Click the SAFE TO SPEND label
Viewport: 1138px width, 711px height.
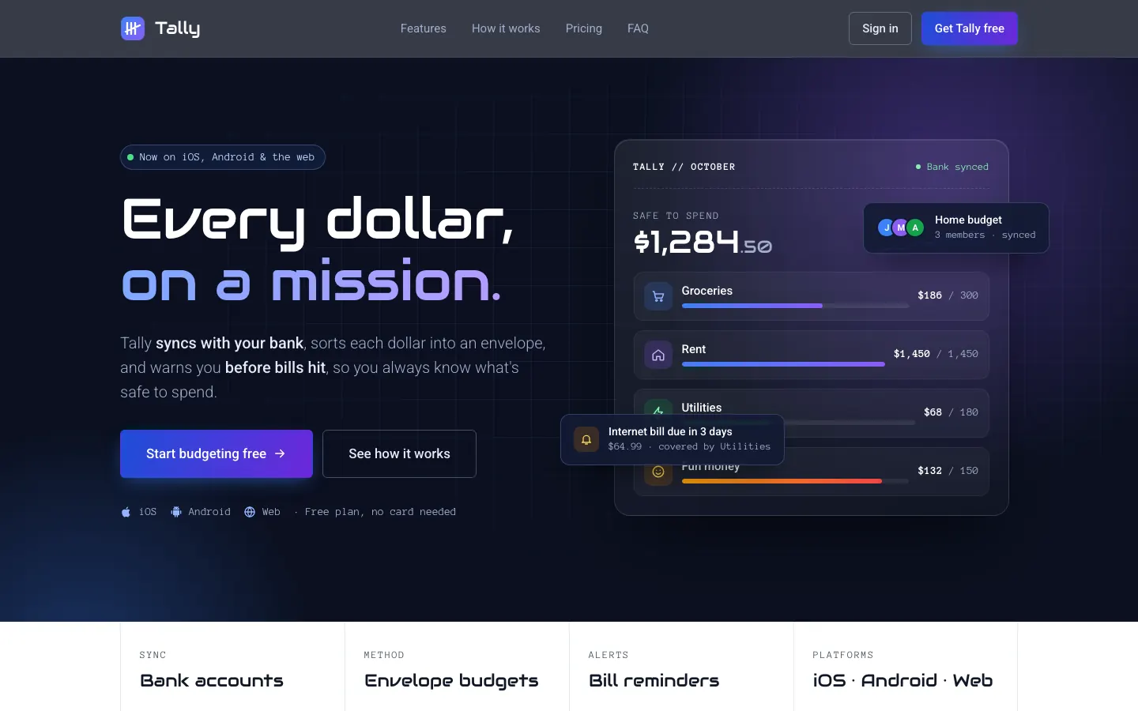(x=676, y=216)
